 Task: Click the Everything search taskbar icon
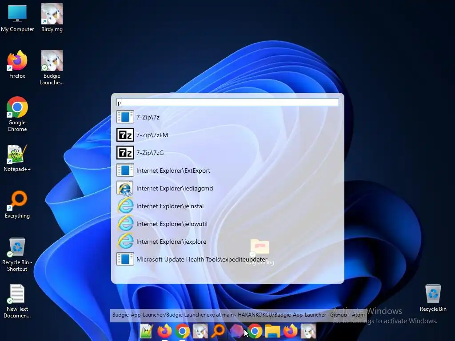[x=218, y=331]
